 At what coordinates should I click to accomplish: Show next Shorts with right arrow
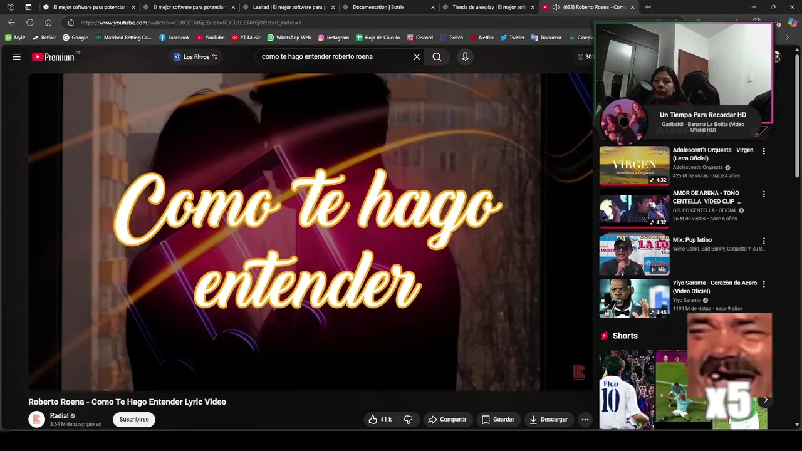pos(765,400)
